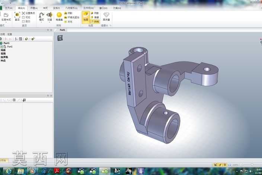Click the camera view icon in viewport corner
Viewport: 262px width, 175px height.
tap(60, 38)
